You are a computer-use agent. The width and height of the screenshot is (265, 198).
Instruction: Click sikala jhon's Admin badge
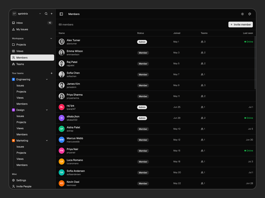click(x=142, y=118)
